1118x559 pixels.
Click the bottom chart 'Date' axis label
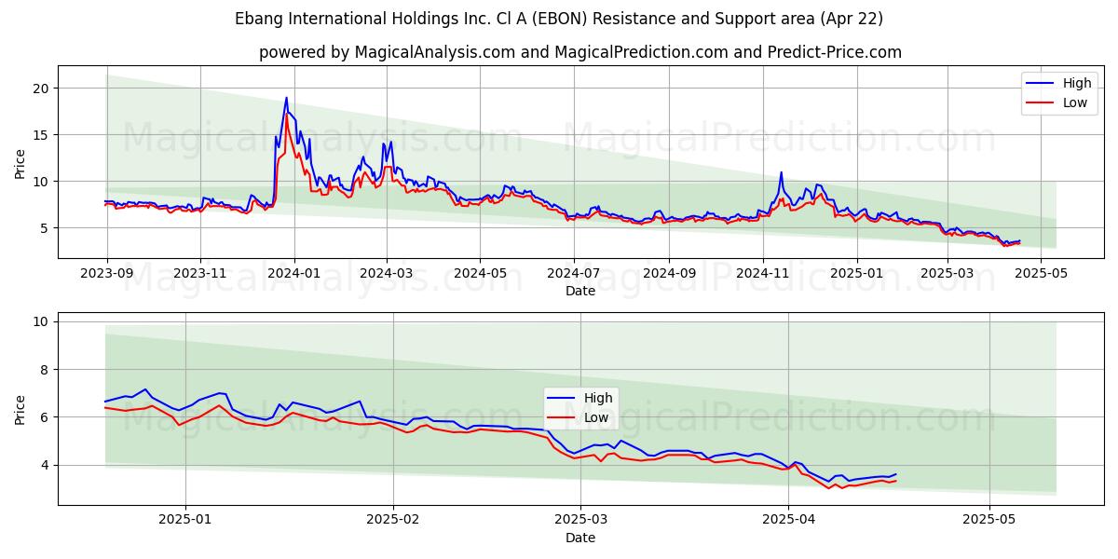(x=579, y=538)
